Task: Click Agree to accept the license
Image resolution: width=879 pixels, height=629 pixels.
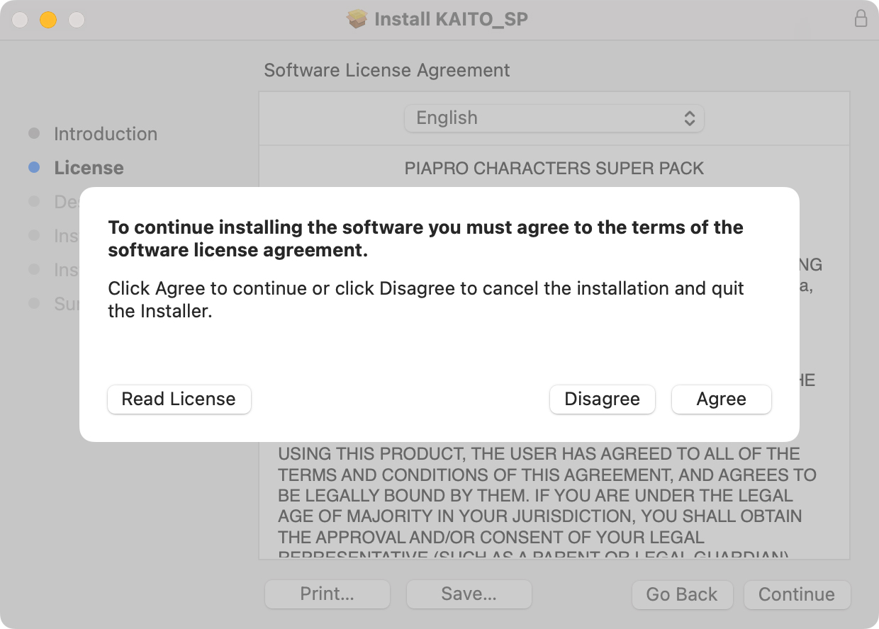Action: (x=721, y=399)
